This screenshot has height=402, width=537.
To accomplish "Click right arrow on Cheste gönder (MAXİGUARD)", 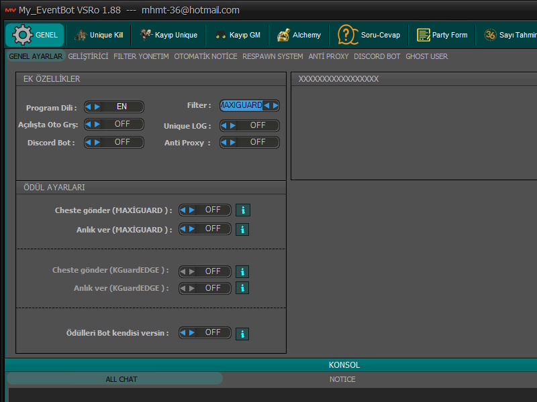I will pyautogui.click(x=192, y=210).
